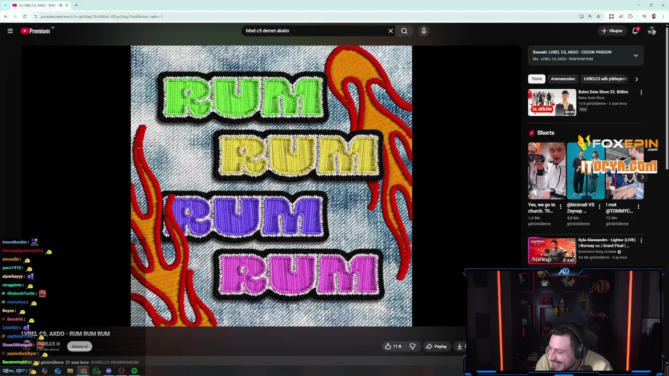The width and height of the screenshot is (669, 376).
Task: Open the Chrome profile avatar
Action: click(x=654, y=16)
